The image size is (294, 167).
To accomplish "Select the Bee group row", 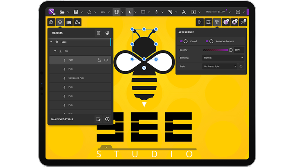I will [80, 51].
